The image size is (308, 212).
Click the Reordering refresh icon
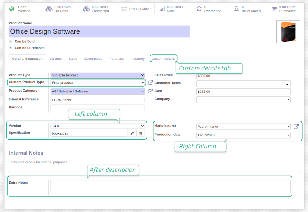199,8
